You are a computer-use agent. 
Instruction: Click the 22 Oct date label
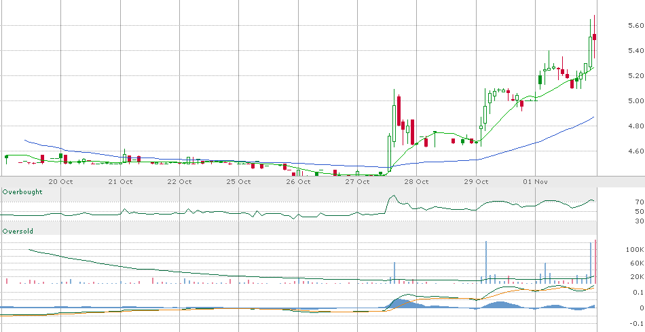[x=180, y=181]
